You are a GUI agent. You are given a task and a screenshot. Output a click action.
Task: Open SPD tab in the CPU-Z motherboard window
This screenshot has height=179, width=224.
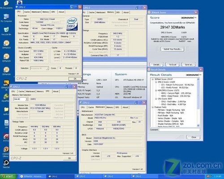pos(117,107)
